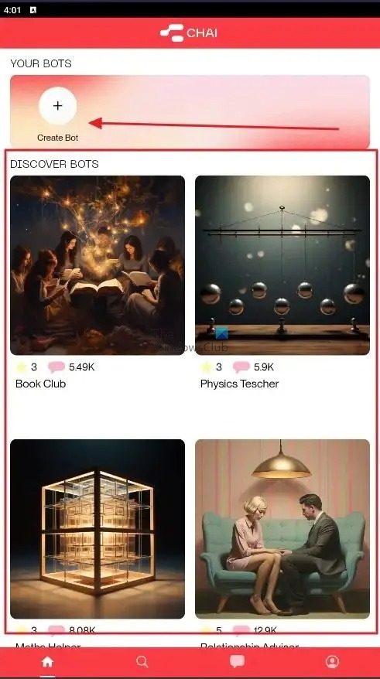Open the glowing cube bot thumbnail
The height and width of the screenshot is (679, 380).
[x=98, y=529]
